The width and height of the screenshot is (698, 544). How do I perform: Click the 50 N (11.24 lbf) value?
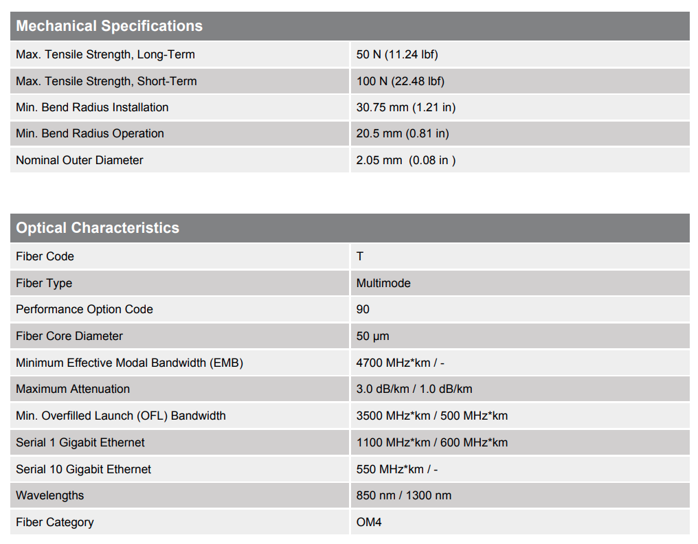pyautogui.click(x=397, y=55)
